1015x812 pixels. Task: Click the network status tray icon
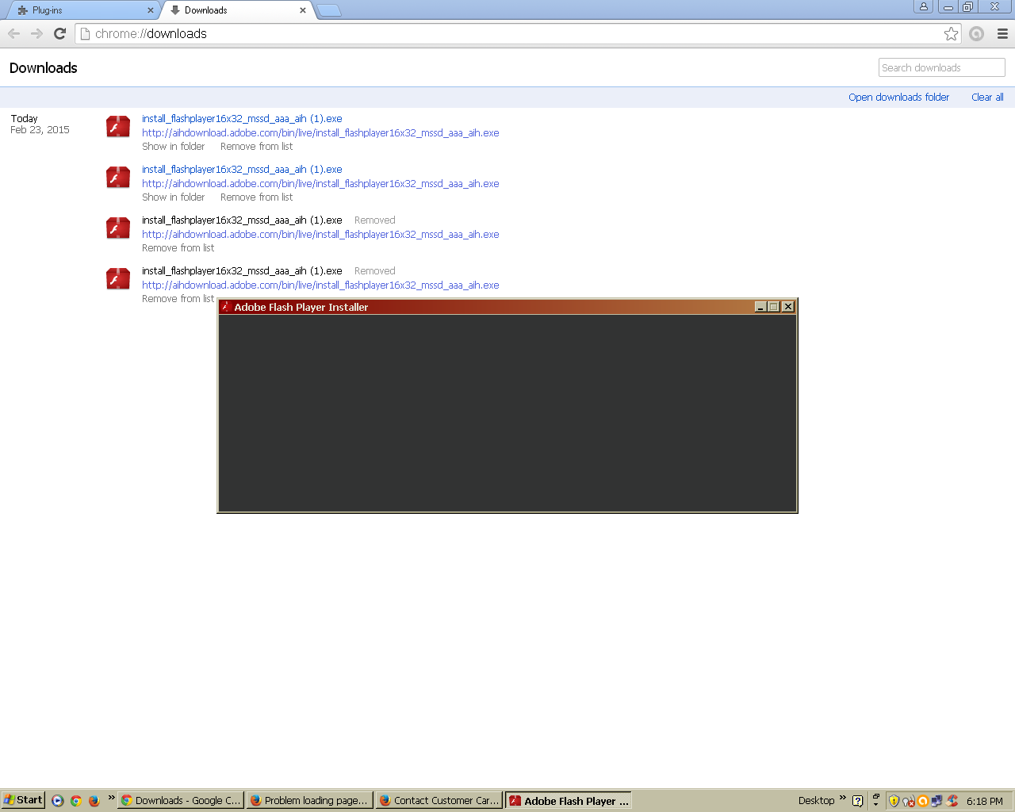[936, 801]
